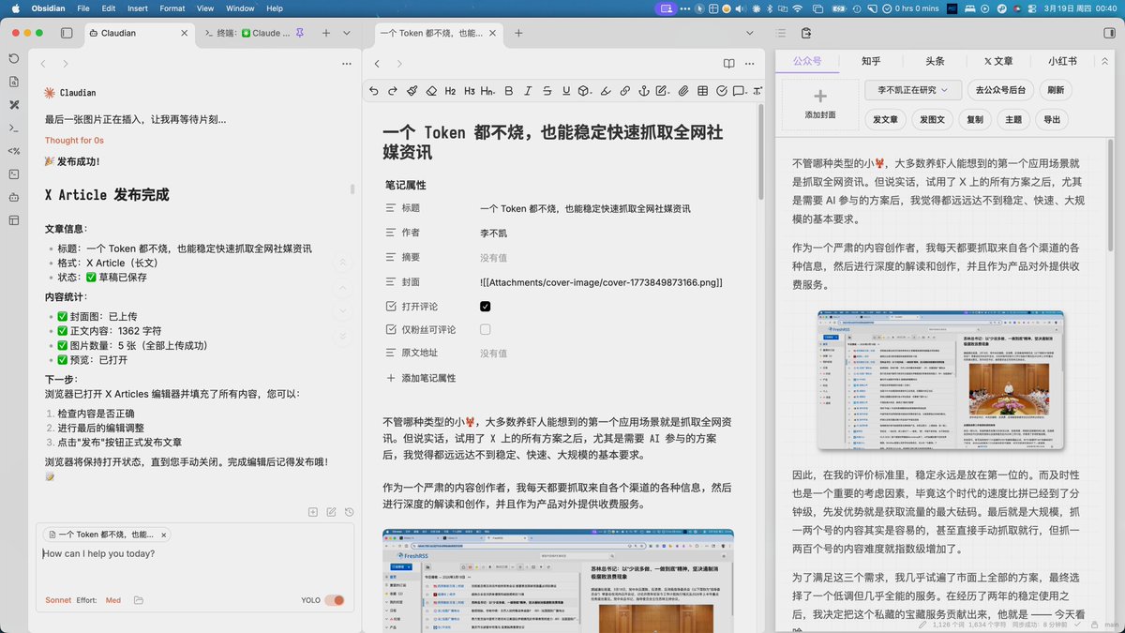Open the Format menu in the menu bar
Image resolution: width=1125 pixels, height=633 pixels.
click(172, 8)
